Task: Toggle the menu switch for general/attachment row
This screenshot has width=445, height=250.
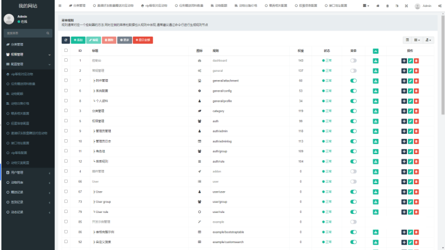Action: pyautogui.click(x=353, y=81)
